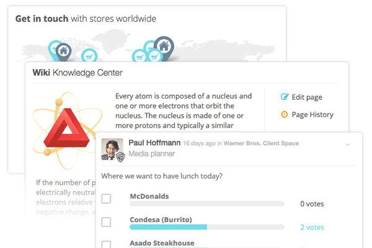Check the McDonalds poll option
This screenshot has width=372, height=248.
[107, 199]
